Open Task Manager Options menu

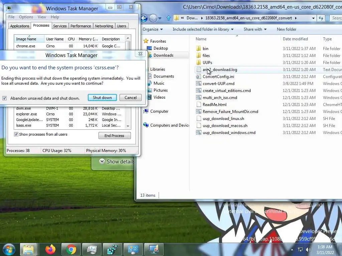tap(26, 17)
